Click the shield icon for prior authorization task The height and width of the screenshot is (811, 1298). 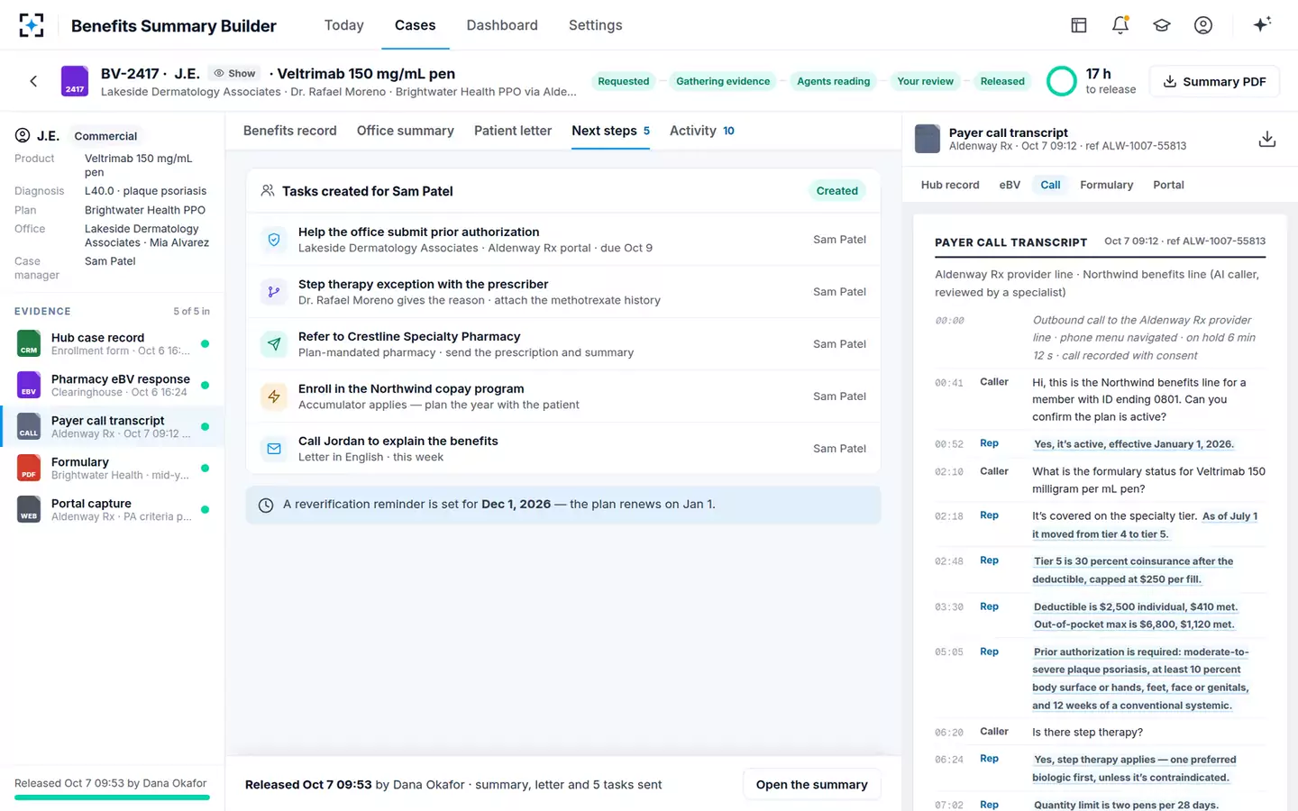click(x=274, y=240)
